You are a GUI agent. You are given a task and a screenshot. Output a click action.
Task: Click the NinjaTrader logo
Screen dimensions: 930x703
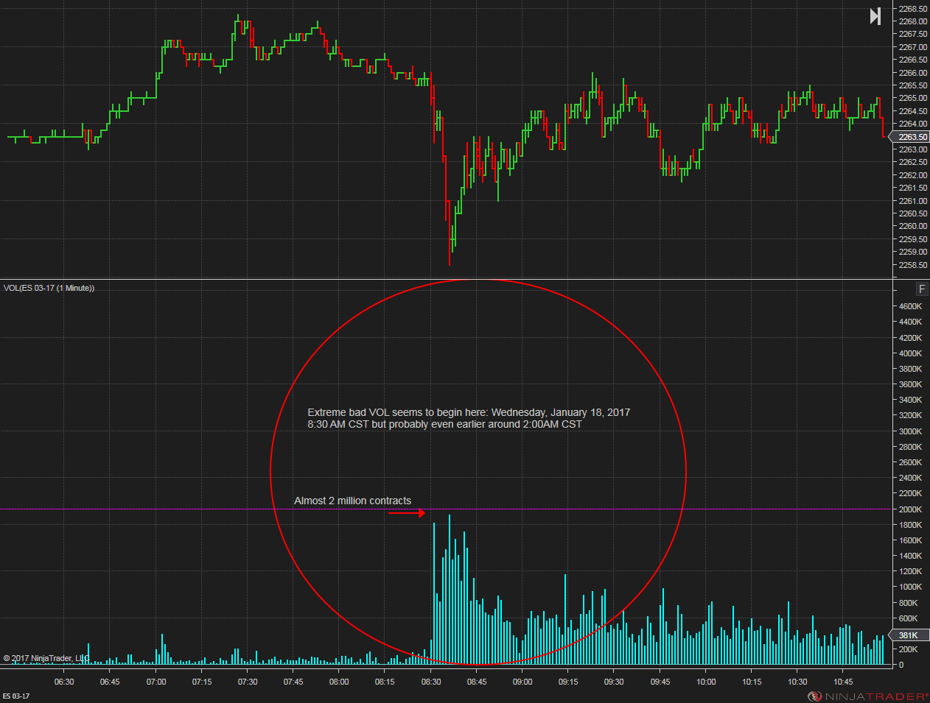pyautogui.click(x=868, y=696)
